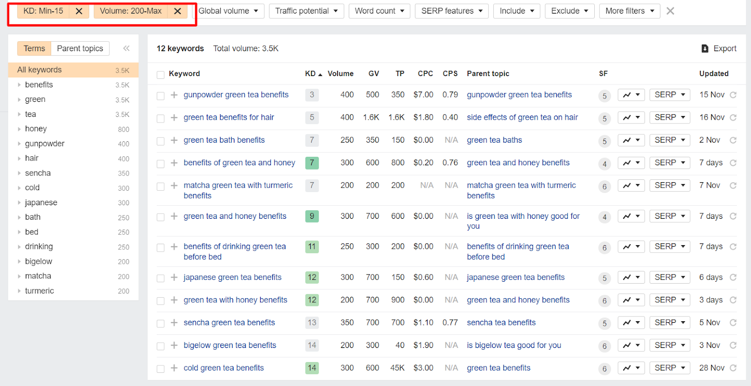The image size is (751, 386).
Task: Refresh the cold green tea benefits row
Action: click(733, 368)
